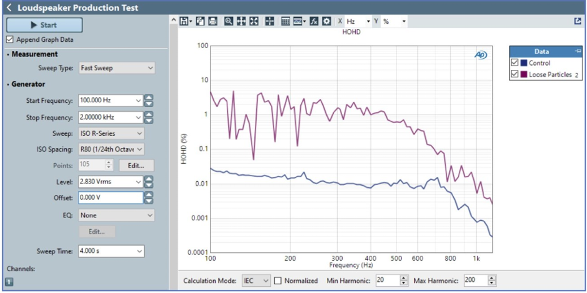Image resolution: width=587 pixels, height=293 pixels.
Task: Open the Sweep Type dropdown
Action: click(x=116, y=68)
